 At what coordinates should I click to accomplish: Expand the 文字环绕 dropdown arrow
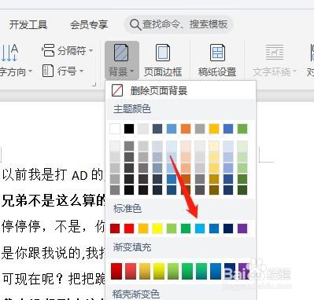(294, 71)
